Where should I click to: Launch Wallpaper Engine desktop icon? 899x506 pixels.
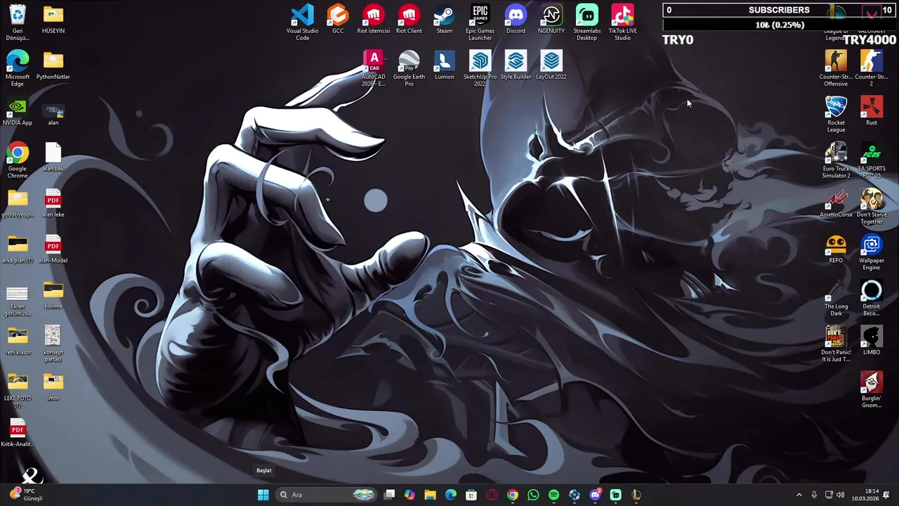pyautogui.click(x=871, y=252)
